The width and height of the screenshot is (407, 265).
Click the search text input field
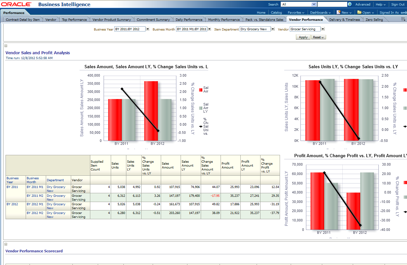[332, 5]
